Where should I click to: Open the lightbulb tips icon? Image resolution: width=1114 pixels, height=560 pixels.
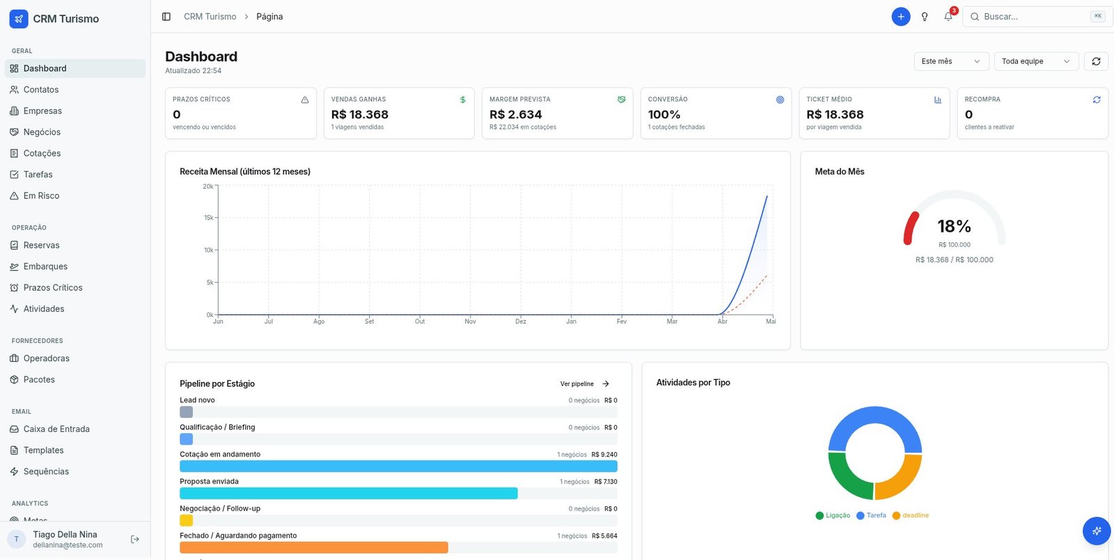(x=925, y=17)
